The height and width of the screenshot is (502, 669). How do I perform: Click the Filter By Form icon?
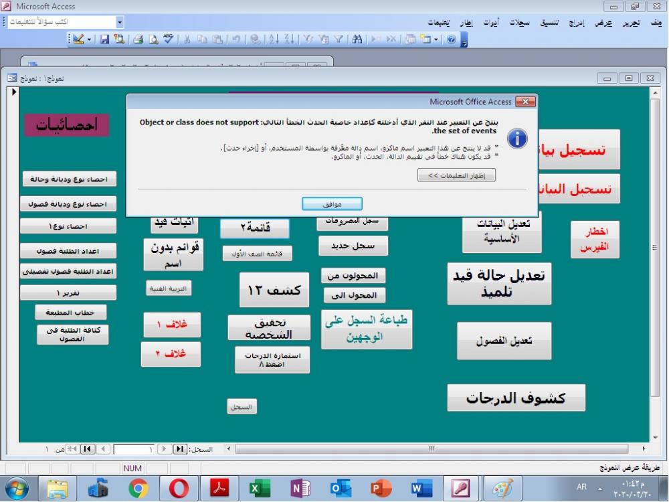323,39
